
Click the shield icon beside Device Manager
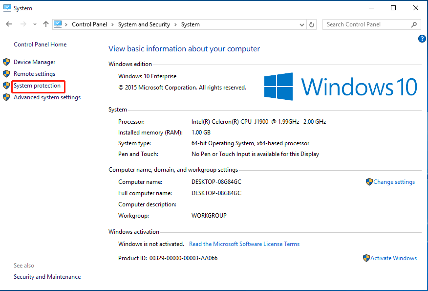tap(6, 62)
